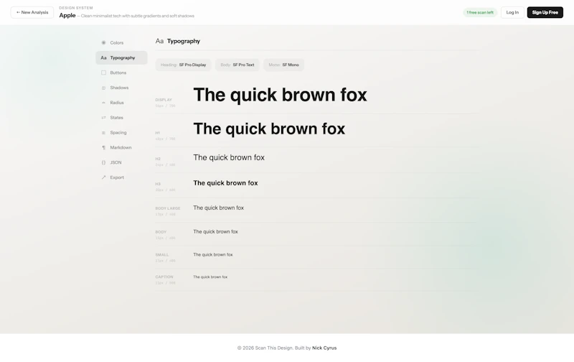Screen dimensions: 574x362
Task: Click the CAPTION row label
Action: [x=164, y=277]
